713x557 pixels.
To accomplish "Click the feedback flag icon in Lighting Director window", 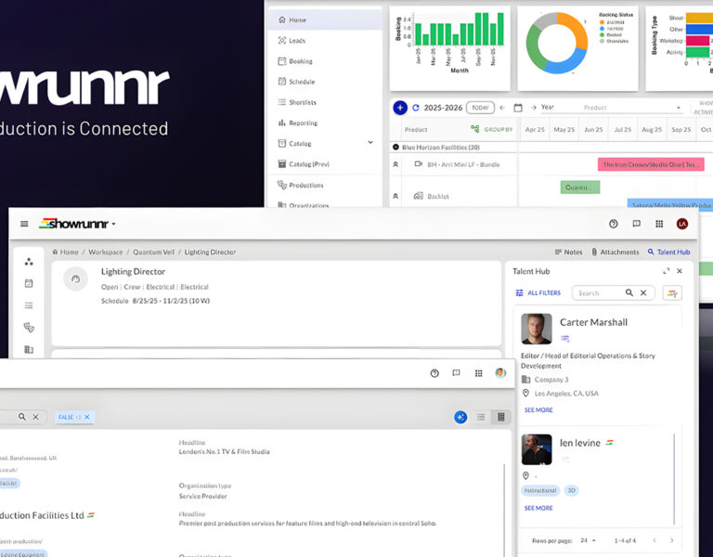I will tap(637, 224).
